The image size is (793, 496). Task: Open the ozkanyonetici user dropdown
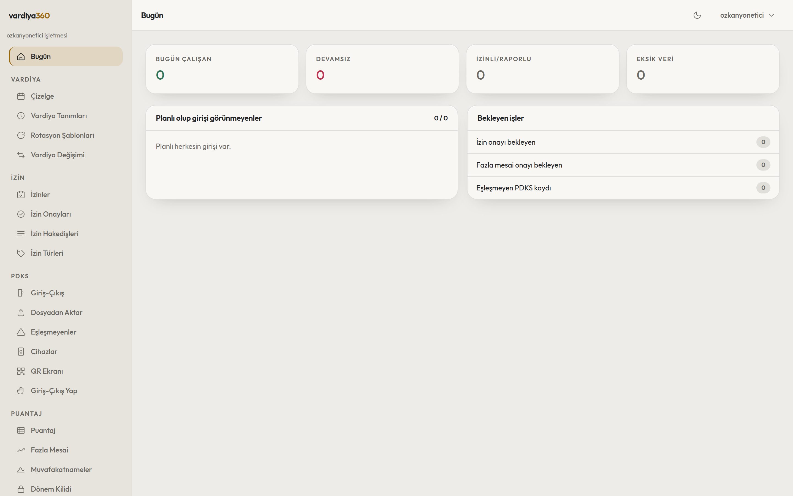[747, 15]
